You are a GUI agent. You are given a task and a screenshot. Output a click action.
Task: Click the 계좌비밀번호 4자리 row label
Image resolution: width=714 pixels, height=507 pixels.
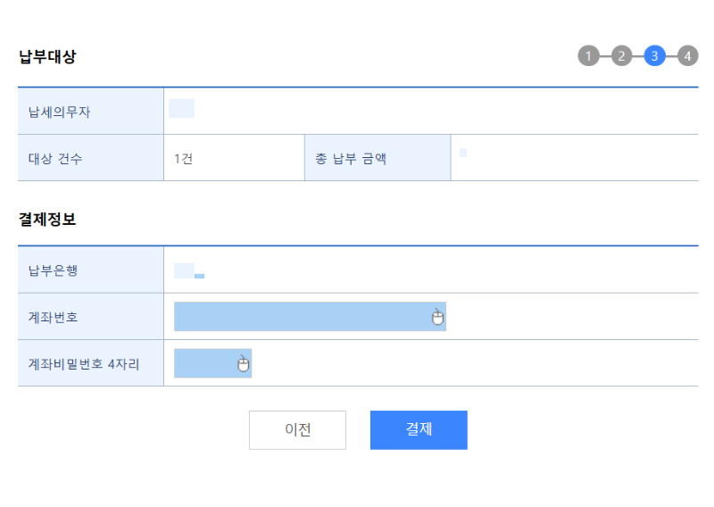(84, 363)
